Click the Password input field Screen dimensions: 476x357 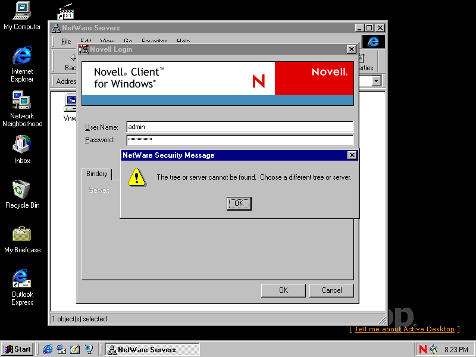(240, 140)
